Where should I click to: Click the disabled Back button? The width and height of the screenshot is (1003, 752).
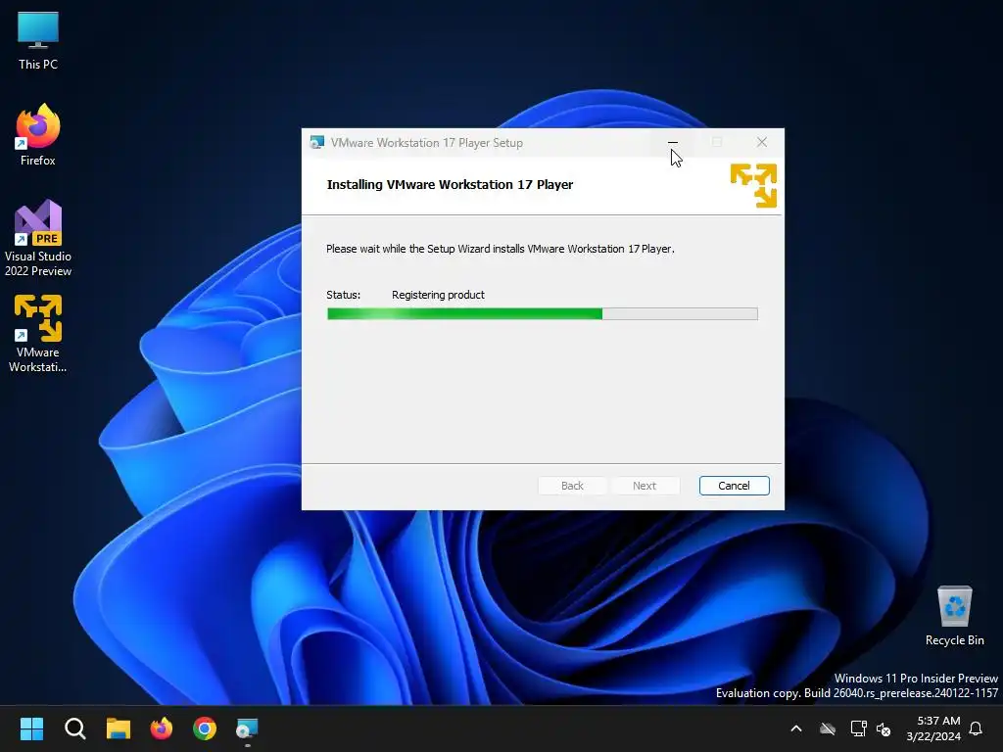[x=572, y=486]
